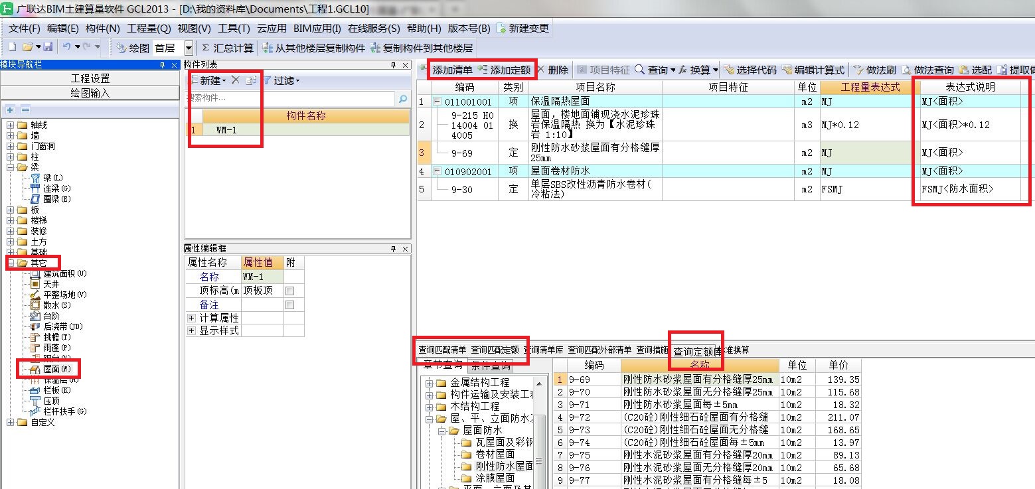Viewport: 1035px width, 489px height.
Task: Open the 工程量(Q) menu
Action: click(149, 29)
